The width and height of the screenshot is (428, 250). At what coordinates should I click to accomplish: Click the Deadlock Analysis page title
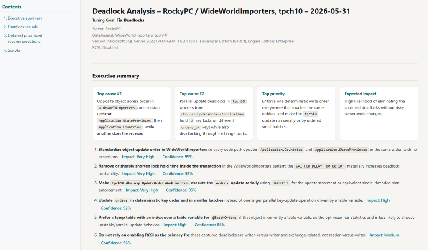coord(221,11)
